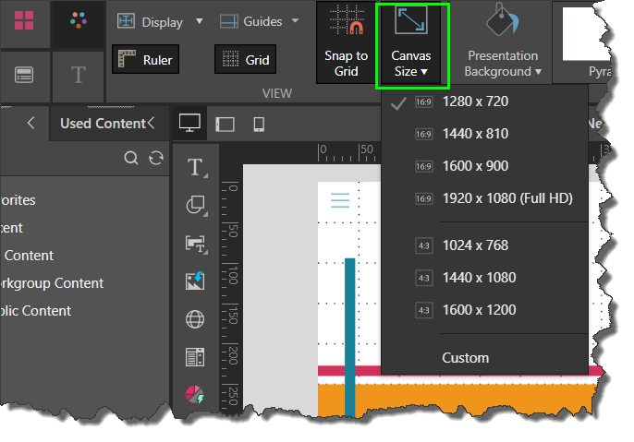Select the insert Image tool
This screenshot has height=442, width=634.
195,281
